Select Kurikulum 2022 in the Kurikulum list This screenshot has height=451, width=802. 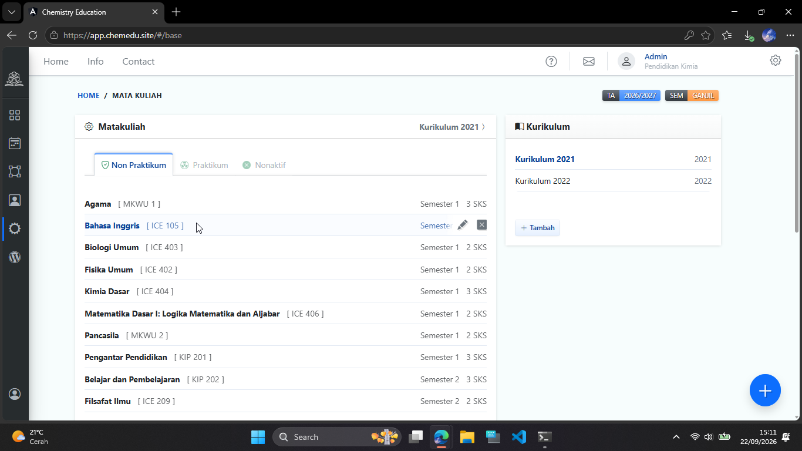coord(613,181)
